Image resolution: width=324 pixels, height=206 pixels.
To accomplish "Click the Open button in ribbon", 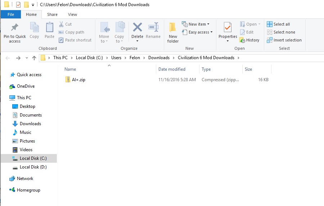I will click(x=250, y=24).
